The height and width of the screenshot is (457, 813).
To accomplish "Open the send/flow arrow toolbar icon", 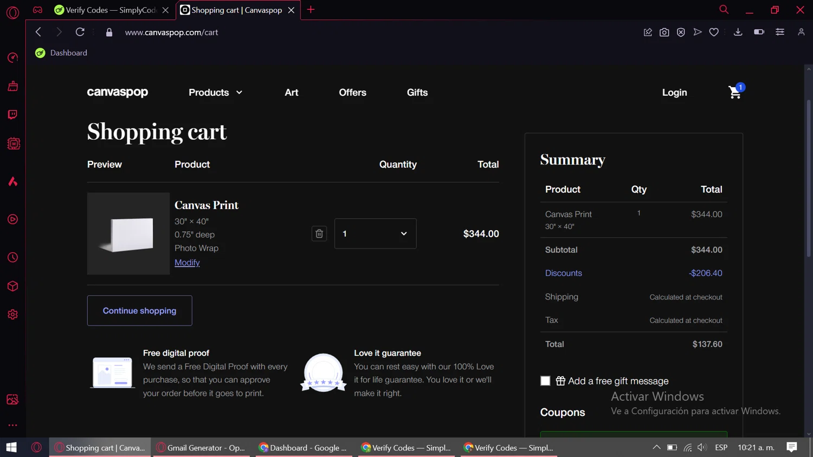I will click(698, 32).
